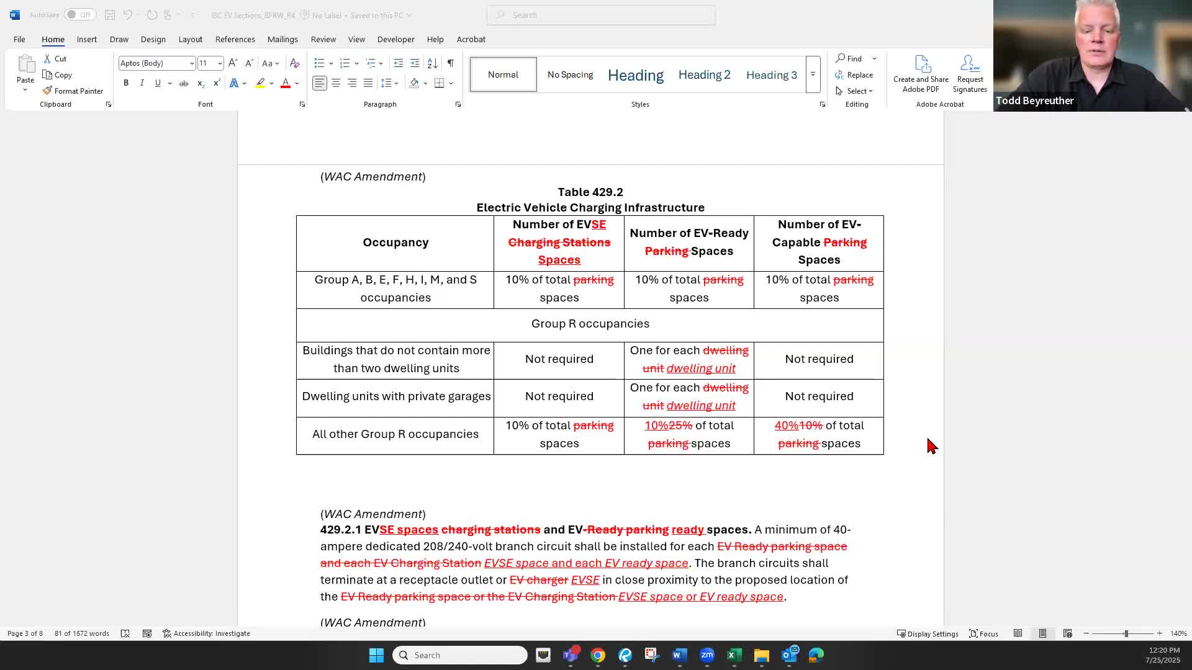Open Excel from the taskbar
Screen dimensions: 1192x670
click(734, 655)
